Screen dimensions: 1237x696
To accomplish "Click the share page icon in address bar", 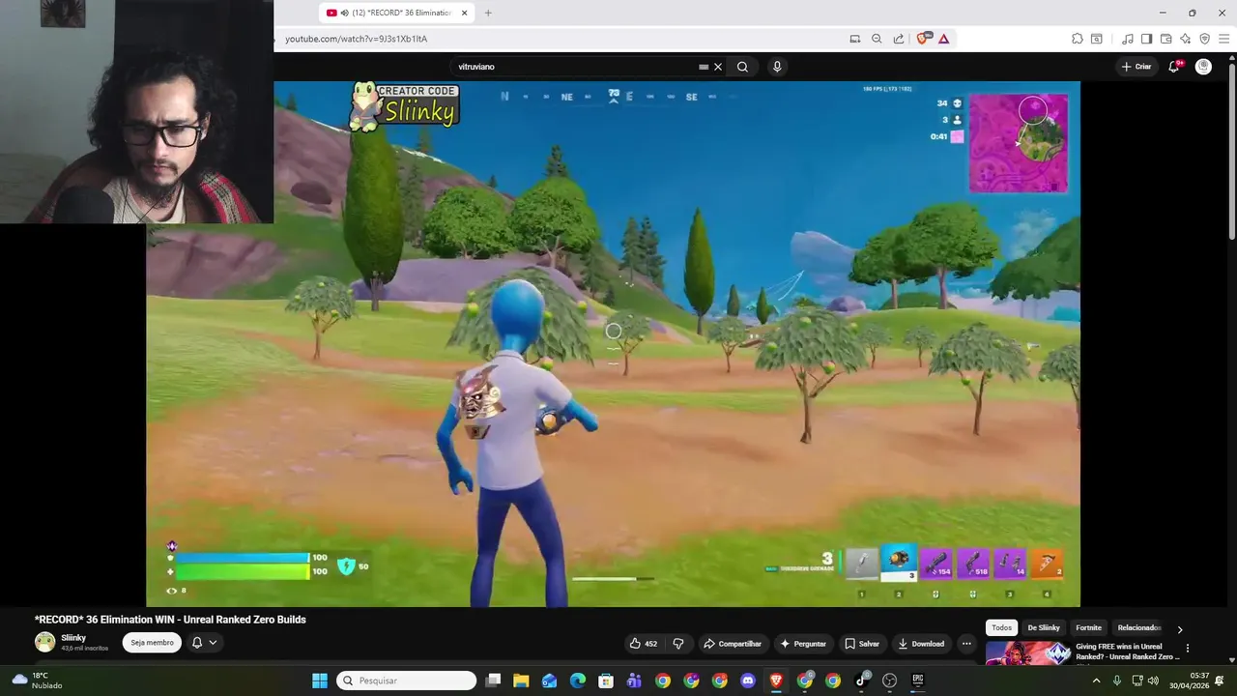I will 899,39.
